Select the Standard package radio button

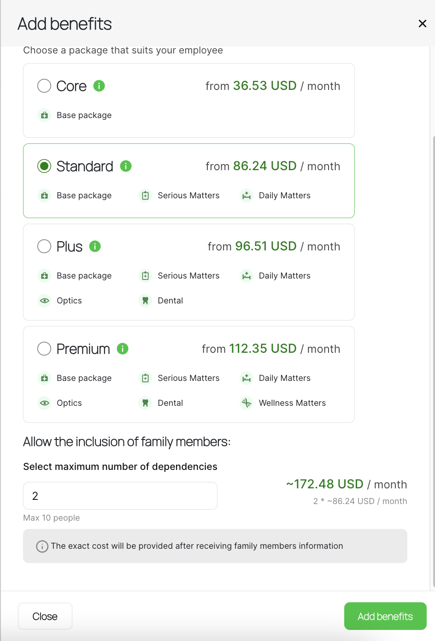(x=44, y=166)
